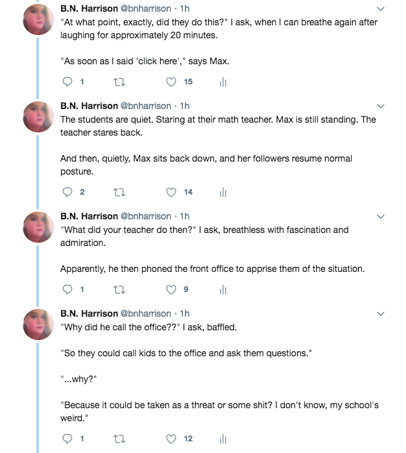Open B.N. Harrison's profile from first tweet

89,9
